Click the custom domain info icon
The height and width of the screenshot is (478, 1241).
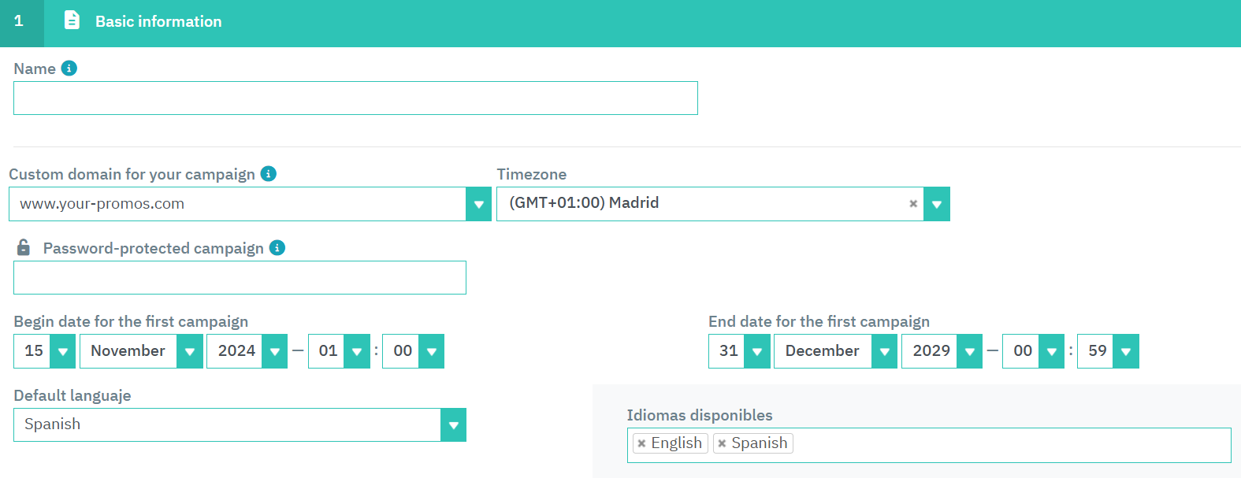[269, 174]
